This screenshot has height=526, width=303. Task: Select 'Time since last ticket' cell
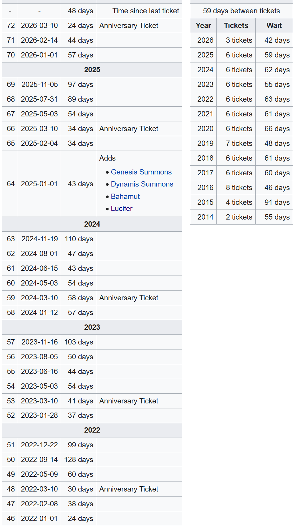(139, 11)
